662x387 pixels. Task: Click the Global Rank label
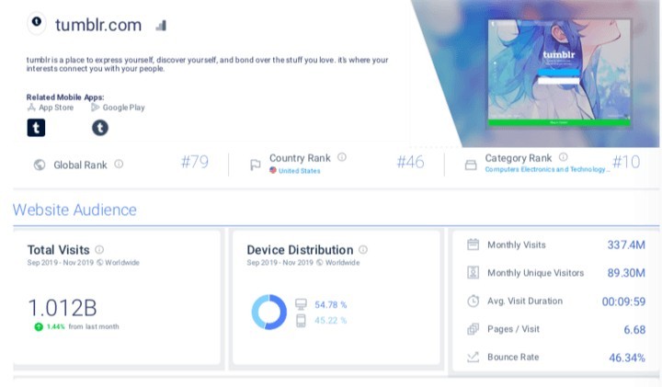tap(80, 165)
